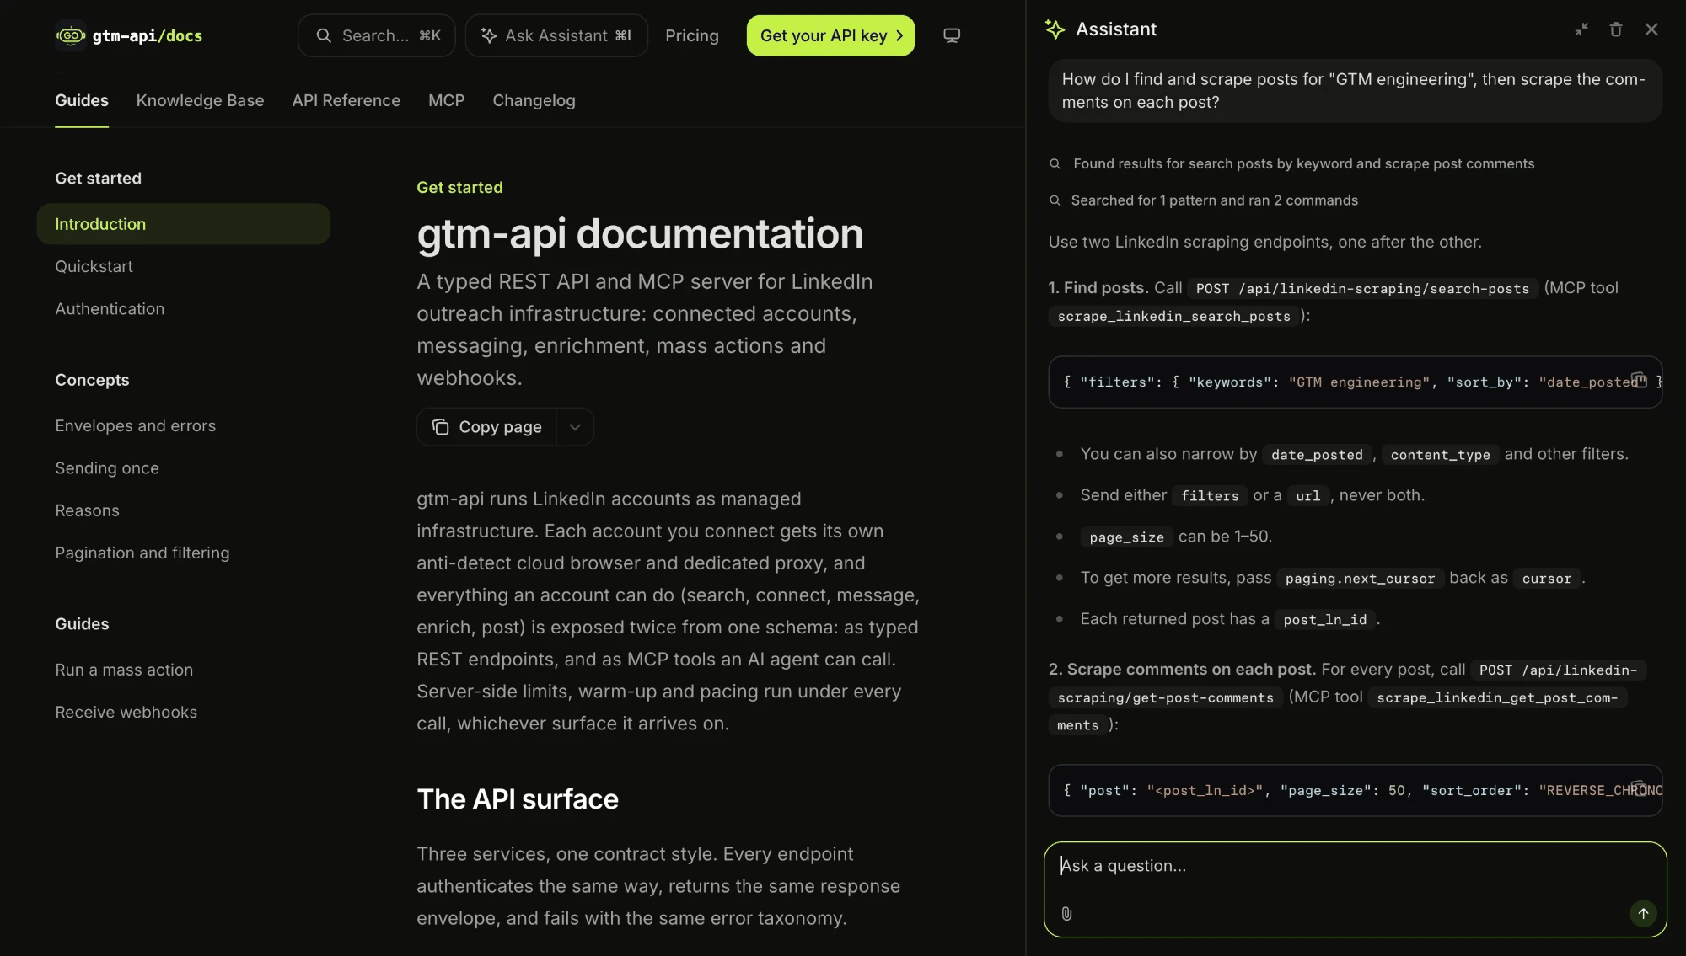Open the Sending once page
This screenshot has height=956, width=1686.
[107, 467]
